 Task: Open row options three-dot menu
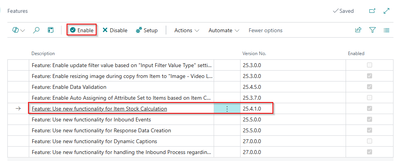point(227,109)
